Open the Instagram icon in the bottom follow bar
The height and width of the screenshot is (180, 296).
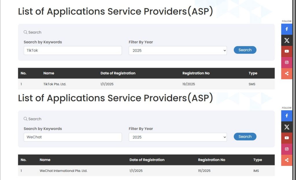286,149
